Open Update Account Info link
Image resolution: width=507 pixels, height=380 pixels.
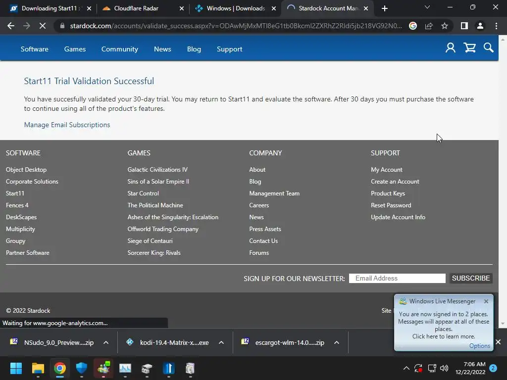[398, 217]
